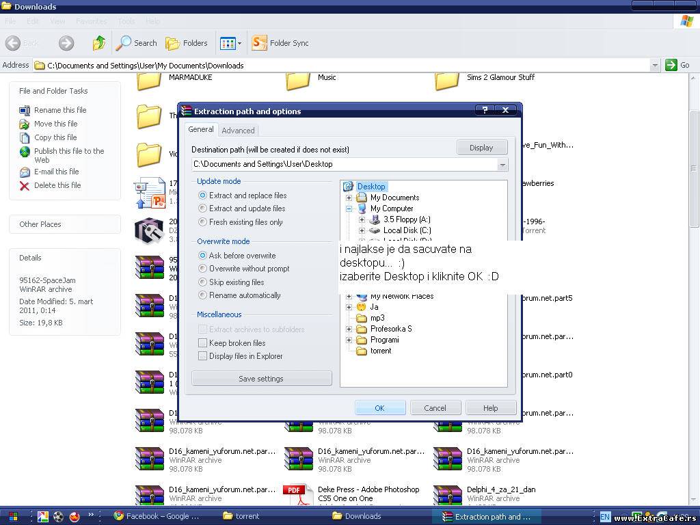This screenshot has width=700, height=525.
Task: Expand My Documents in the folder tree
Action: [x=349, y=198]
